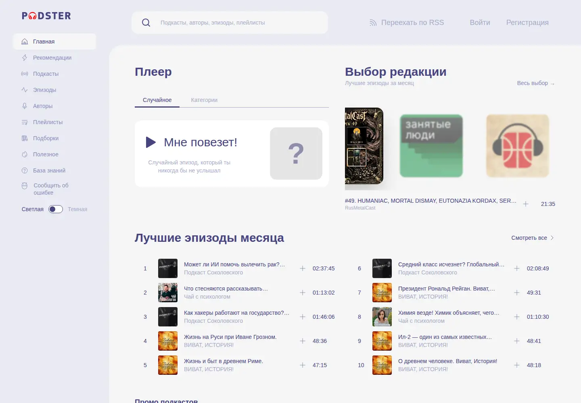Open the basketball headphones podcast cover
Image resolution: width=581 pixels, height=403 pixels.
tap(518, 146)
